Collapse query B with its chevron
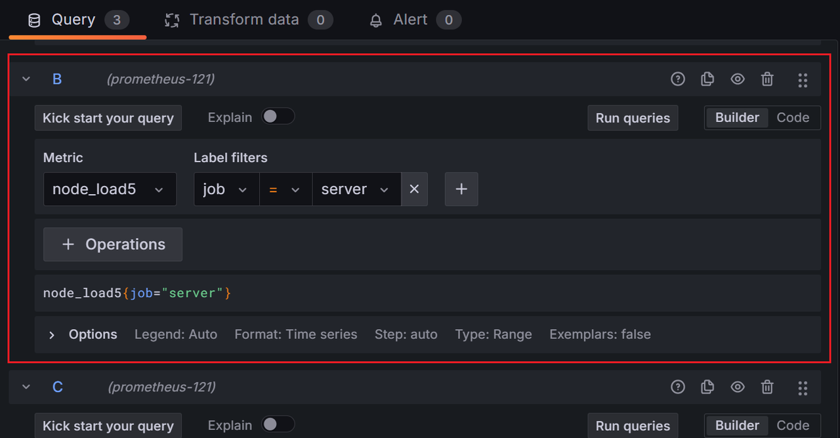Viewport: 840px width, 438px height. point(26,79)
